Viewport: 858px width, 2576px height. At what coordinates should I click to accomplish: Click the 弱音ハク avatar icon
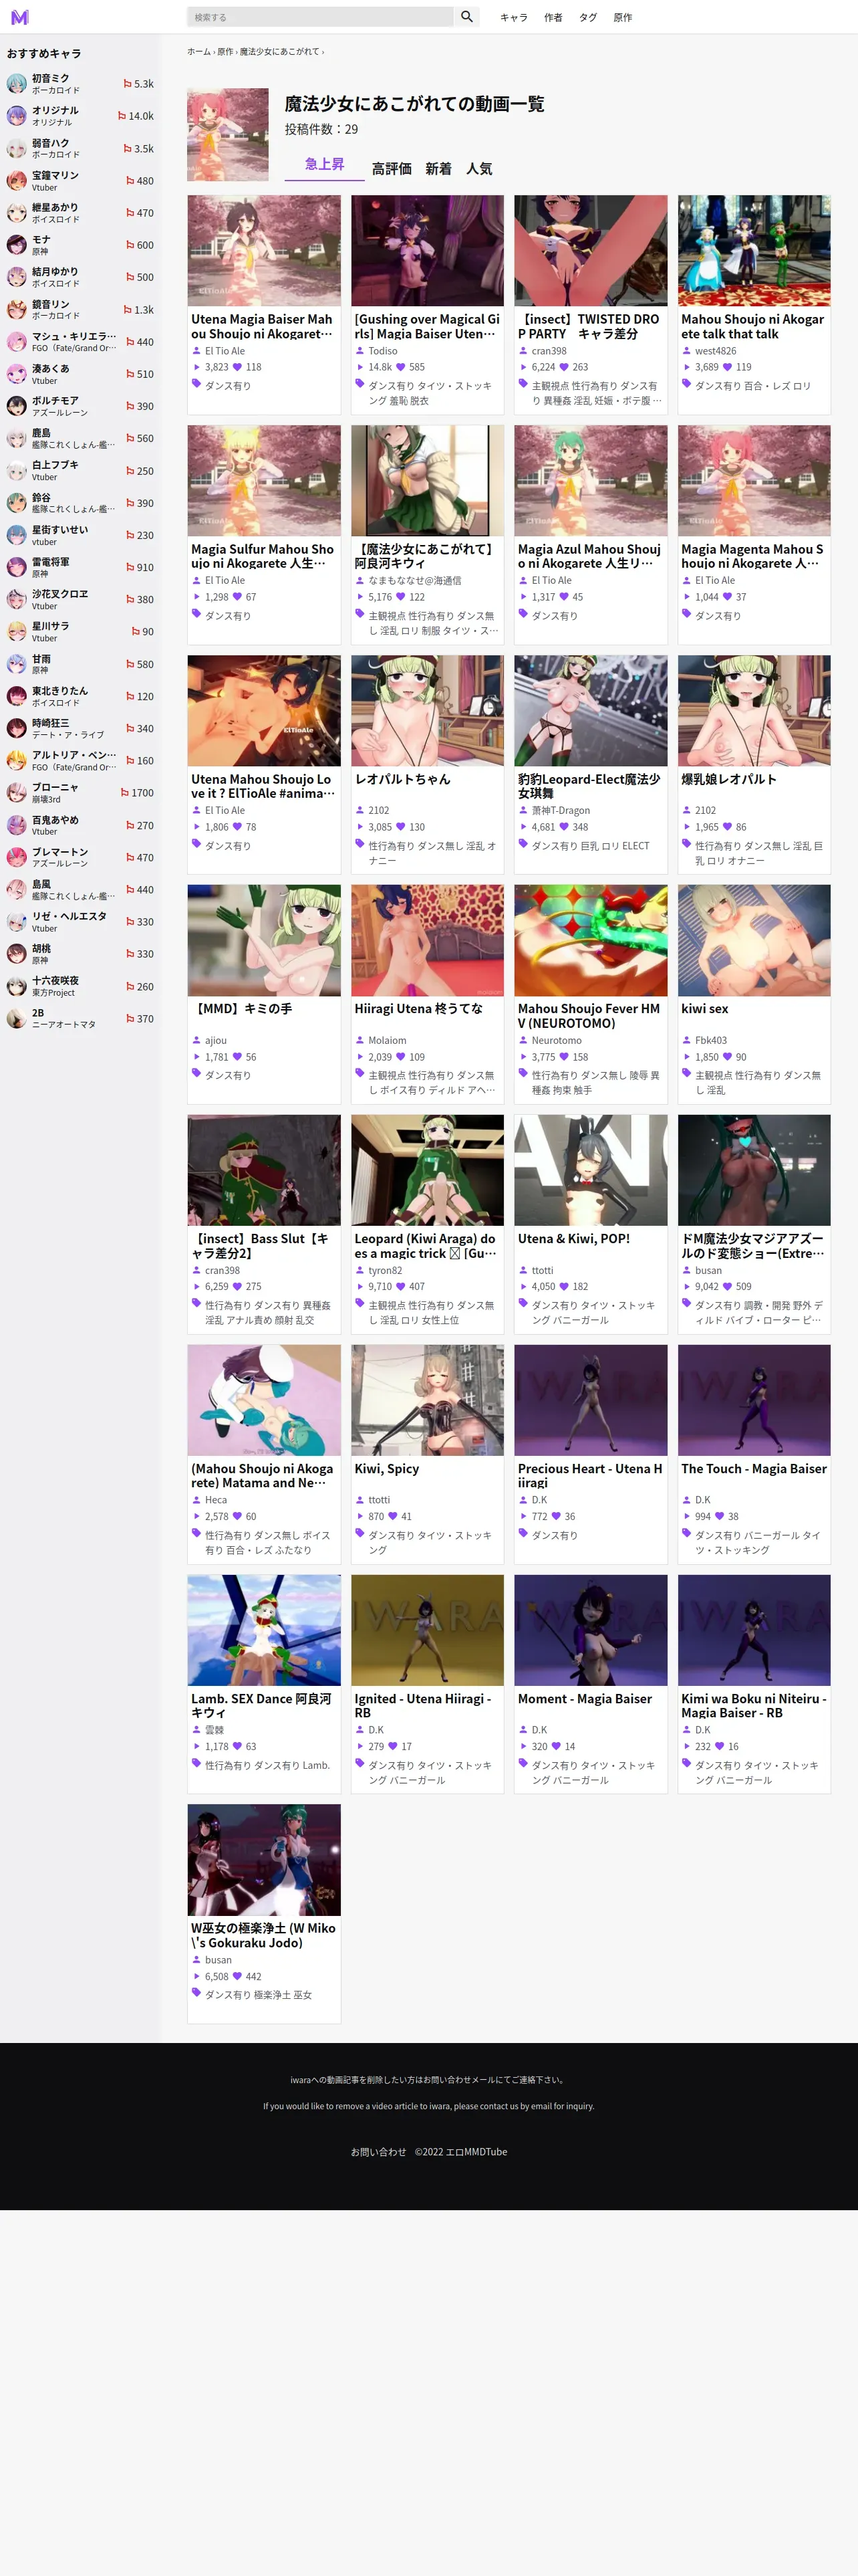coord(17,149)
